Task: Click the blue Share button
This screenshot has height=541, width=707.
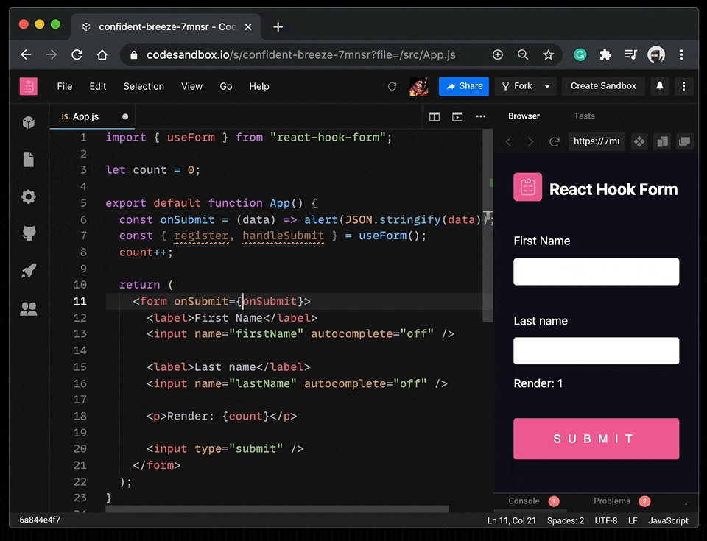Action: tap(463, 86)
